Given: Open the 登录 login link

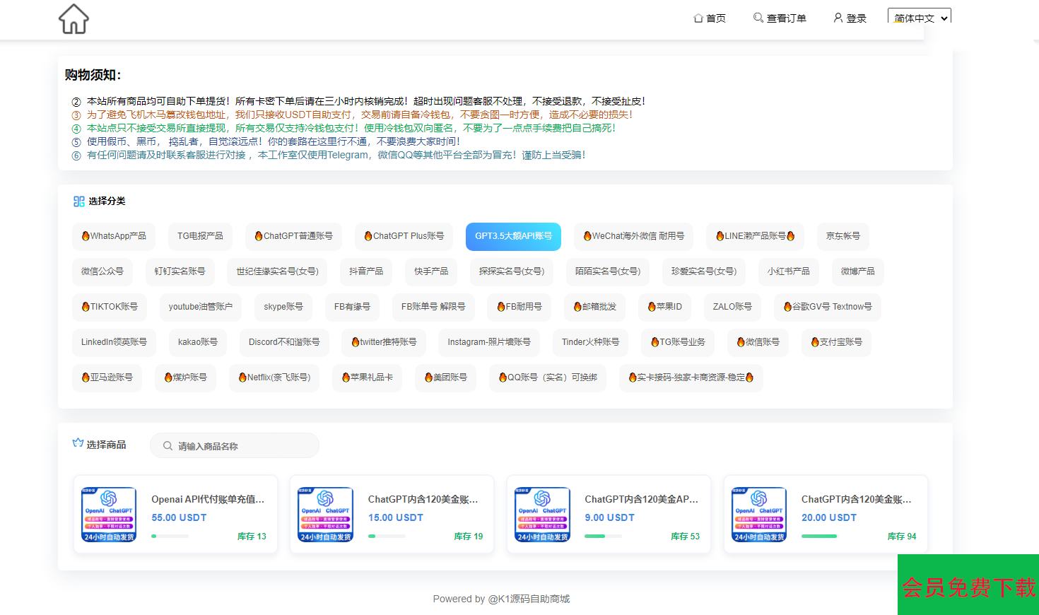Looking at the screenshot, I should (856, 18).
